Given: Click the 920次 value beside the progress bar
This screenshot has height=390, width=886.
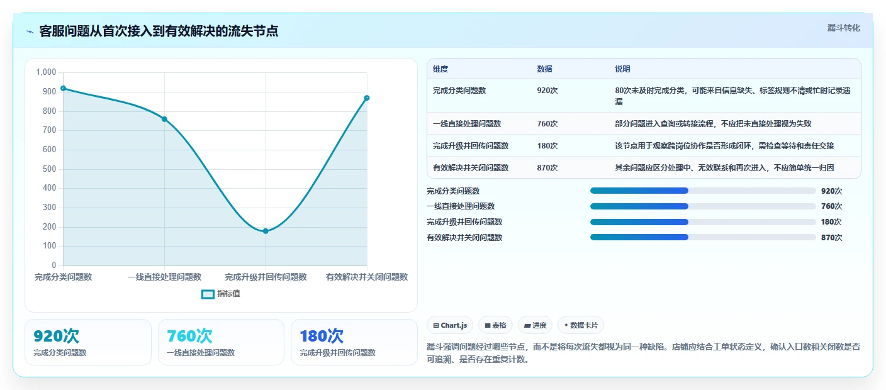Looking at the screenshot, I should pyautogui.click(x=831, y=191).
